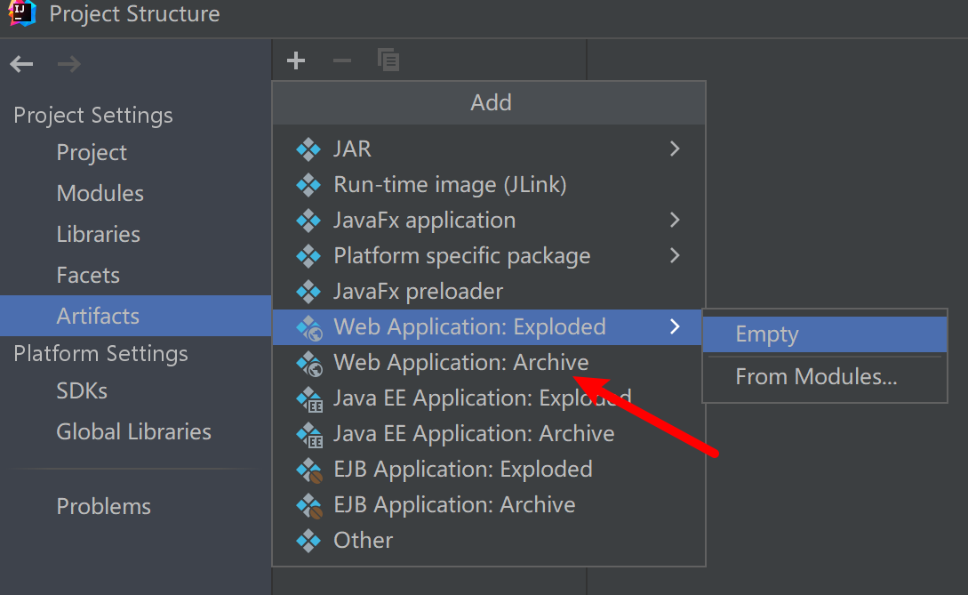Click the plus Add artifact icon

point(296,60)
